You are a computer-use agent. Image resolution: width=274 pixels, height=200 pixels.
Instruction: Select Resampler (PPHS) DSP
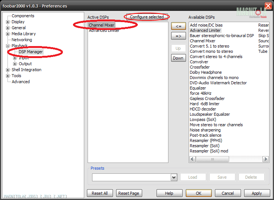[x=206, y=140]
